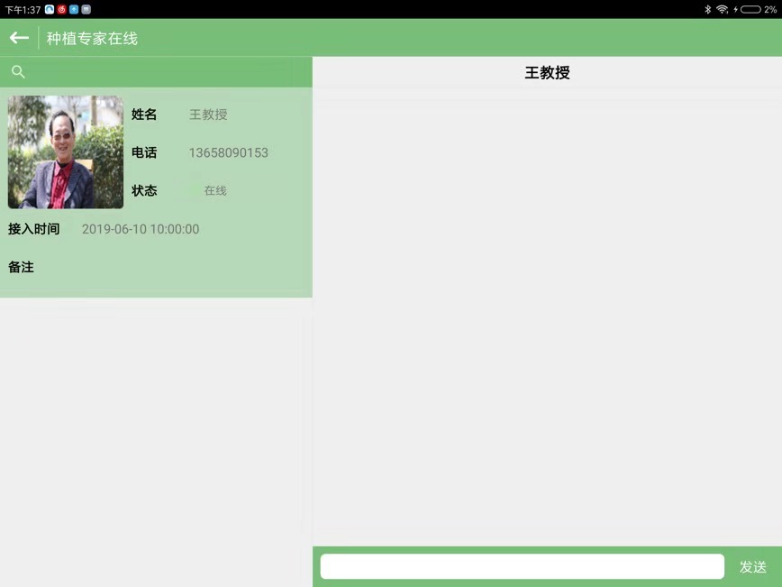The width and height of the screenshot is (782, 587).
Task: Open Professor Wang's profile photo
Action: 66,152
